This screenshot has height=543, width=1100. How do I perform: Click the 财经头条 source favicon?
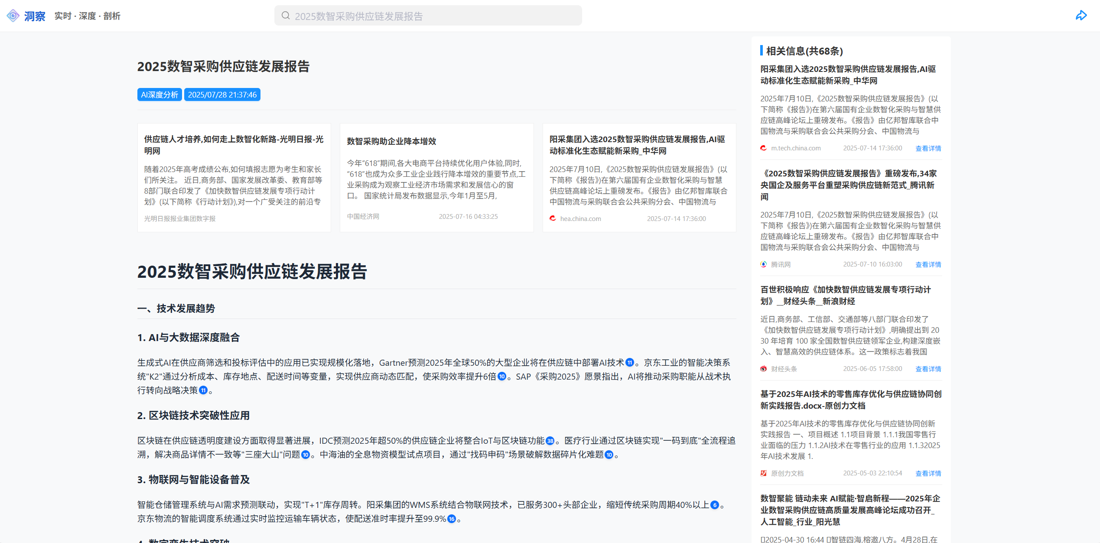coord(764,369)
